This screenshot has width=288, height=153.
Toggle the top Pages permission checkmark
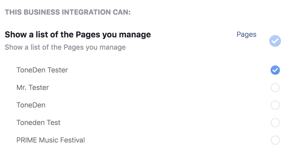(x=275, y=41)
